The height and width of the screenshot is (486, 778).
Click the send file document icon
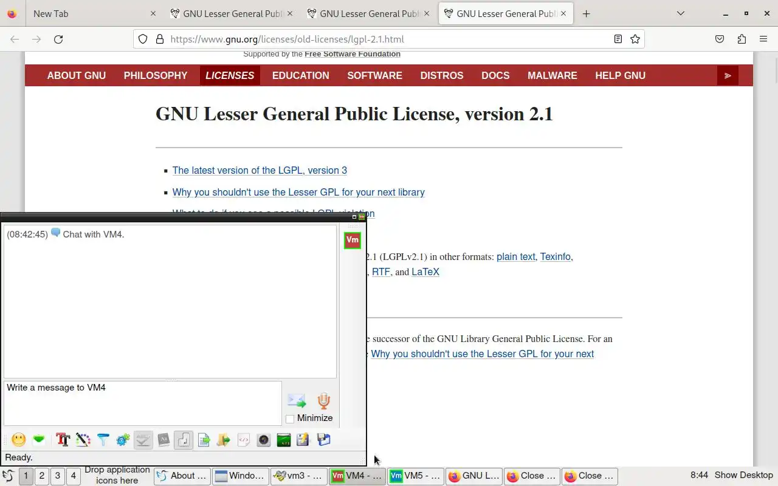[x=204, y=440]
